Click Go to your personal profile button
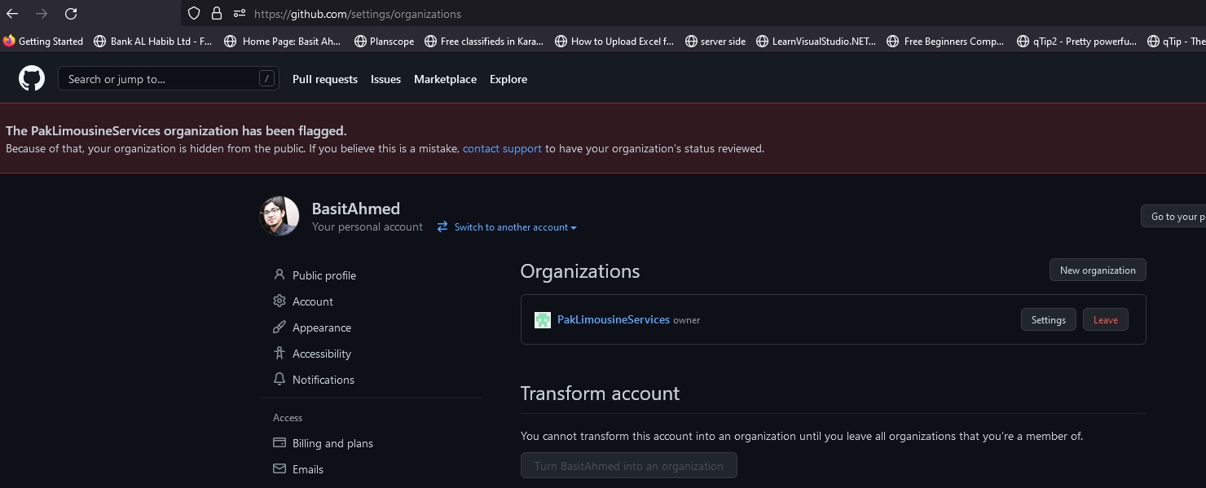Viewport: 1206px width, 488px height. [x=1173, y=217]
